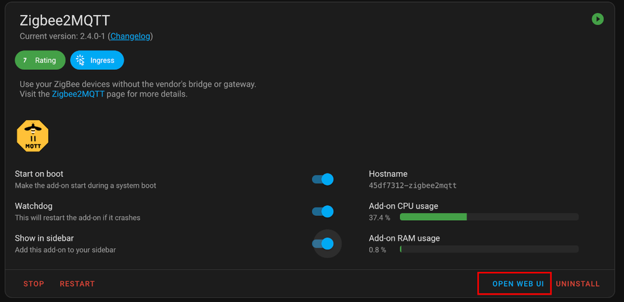Click the Current version 2.4.0-1 text

[x=62, y=36]
